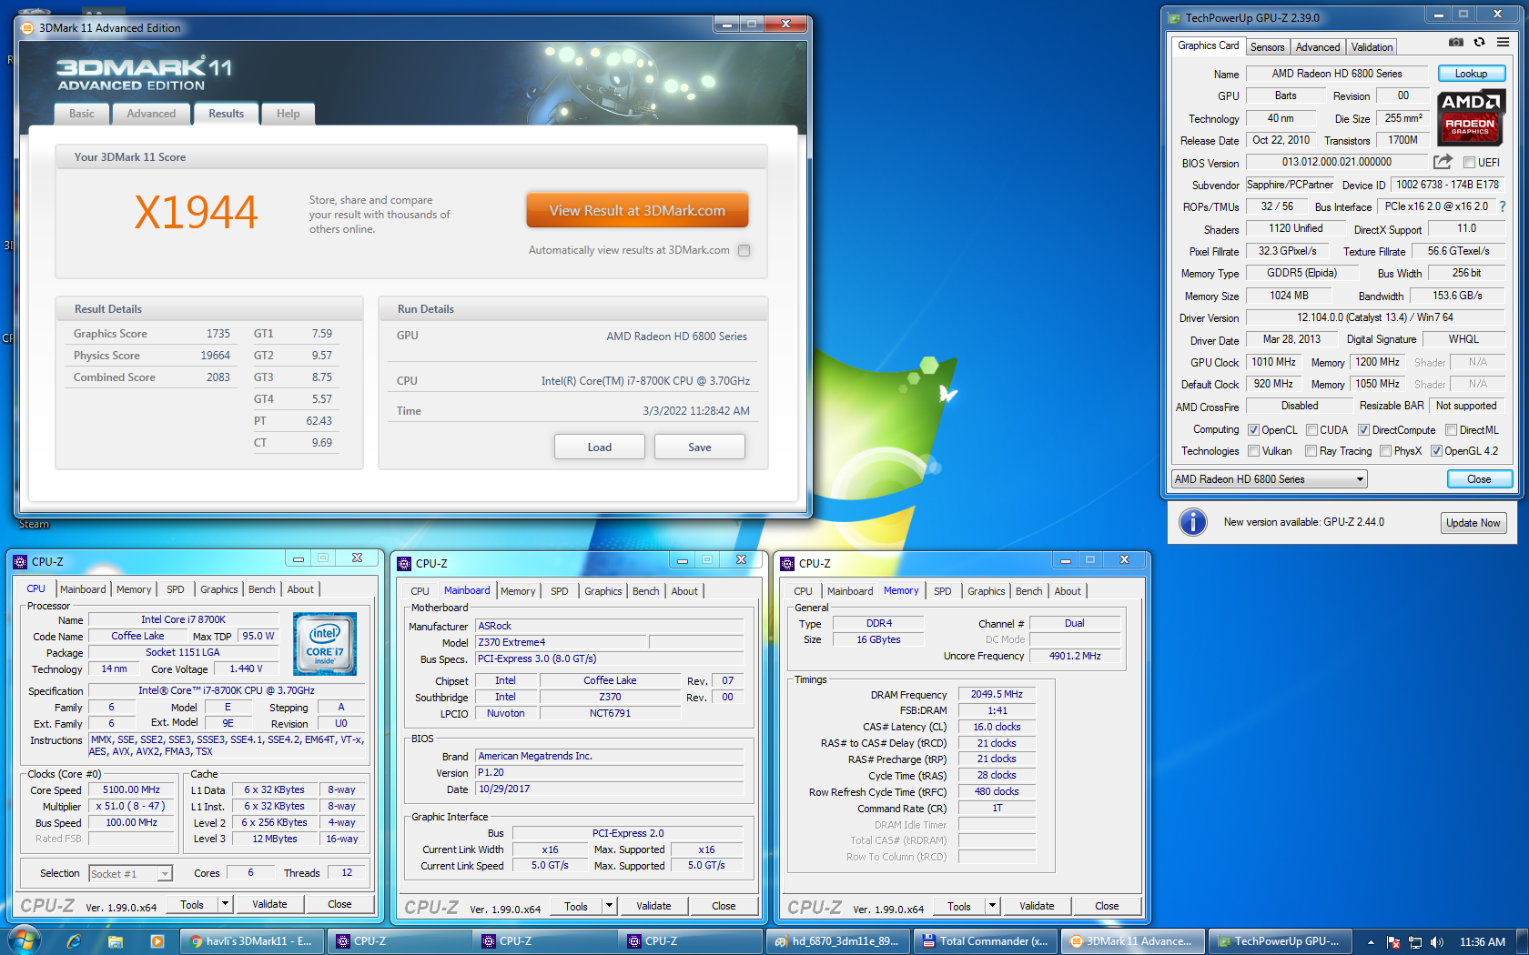Image resolution: width=1529 pixels, height=955 pixels.
Task: Open the Socket #1 selection dropdown
Action: point(130,873)
